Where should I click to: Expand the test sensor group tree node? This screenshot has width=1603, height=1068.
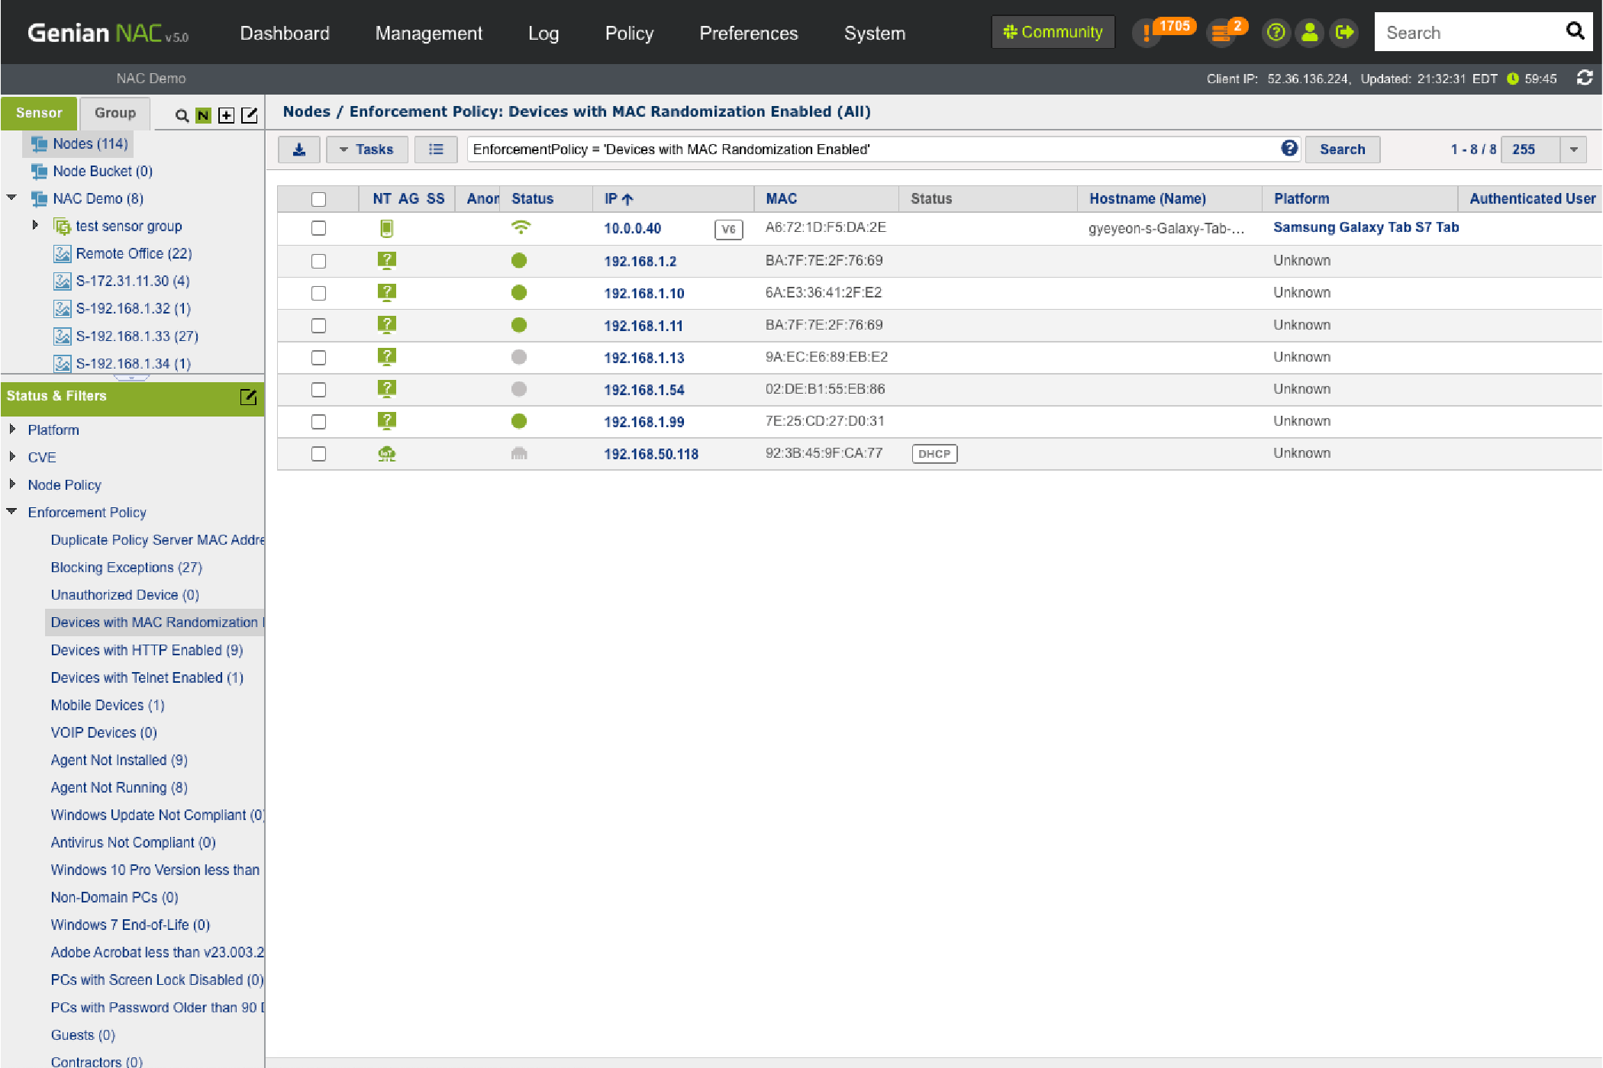35,225
